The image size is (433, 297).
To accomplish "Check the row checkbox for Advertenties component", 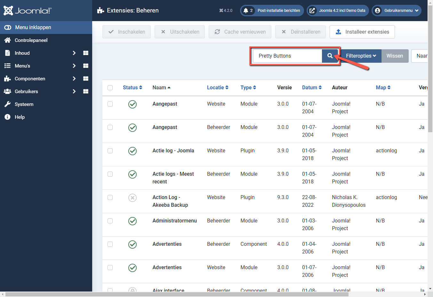I will [110, 244].
